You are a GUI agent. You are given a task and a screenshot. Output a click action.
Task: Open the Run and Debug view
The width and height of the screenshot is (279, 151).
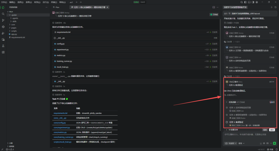(3, 33)
